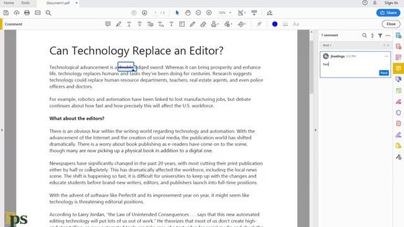Screen dimensions: 404x227
Task: Select the highlight text tool
Action: pyautogui.click(x=119, y=24)
